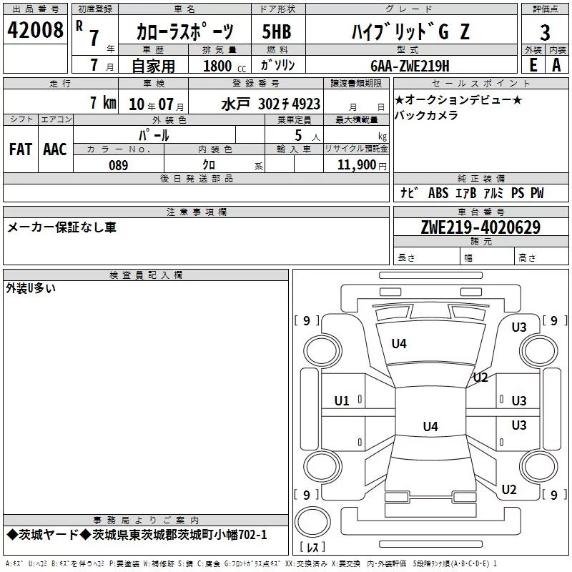Click the shift type FAT
This screenshot has height=572, width=572.
click(21, 149)
